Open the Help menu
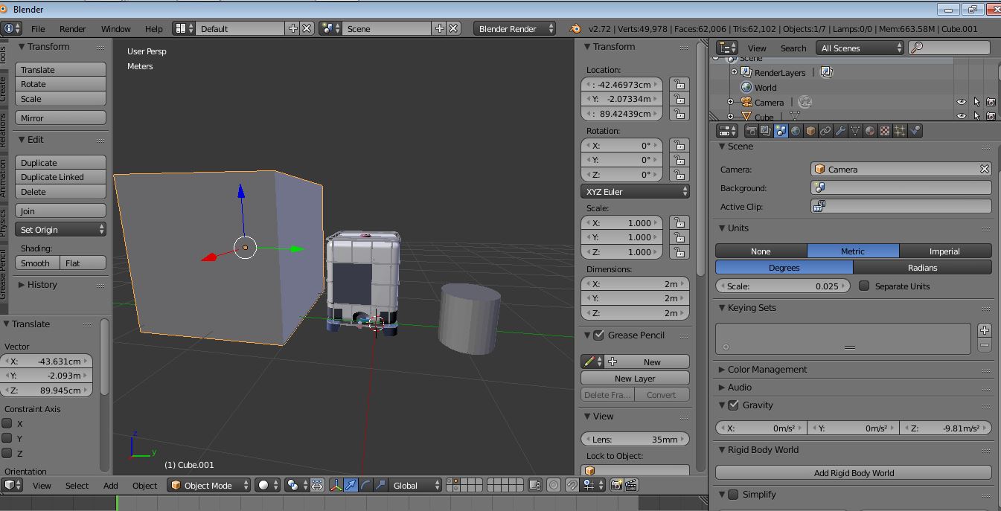 [154, 28]
